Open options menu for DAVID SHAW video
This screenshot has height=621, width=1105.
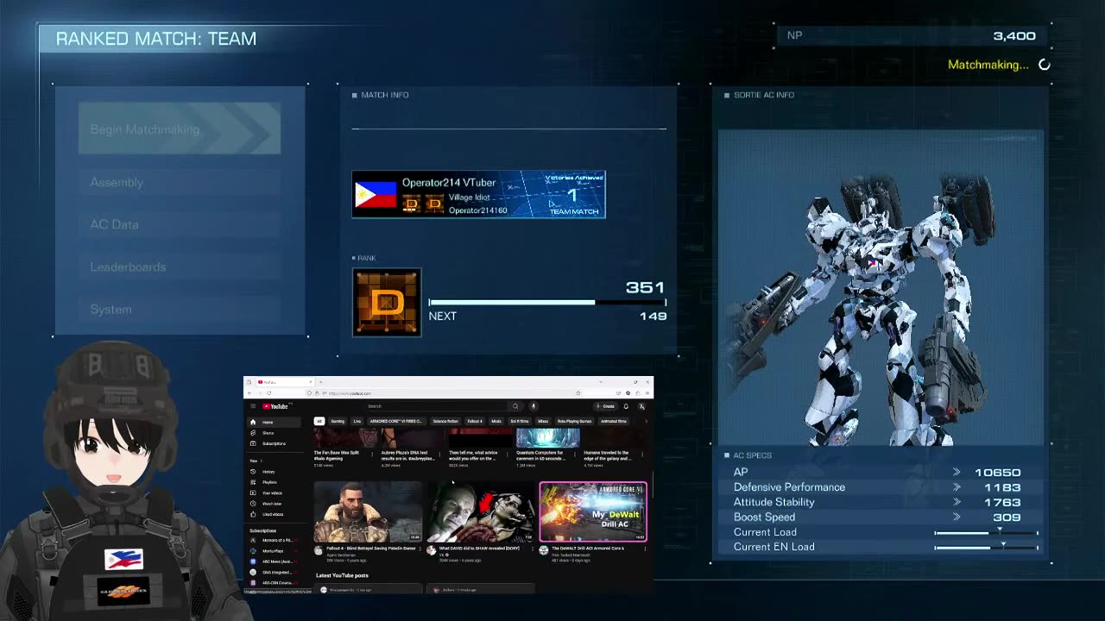533,549
